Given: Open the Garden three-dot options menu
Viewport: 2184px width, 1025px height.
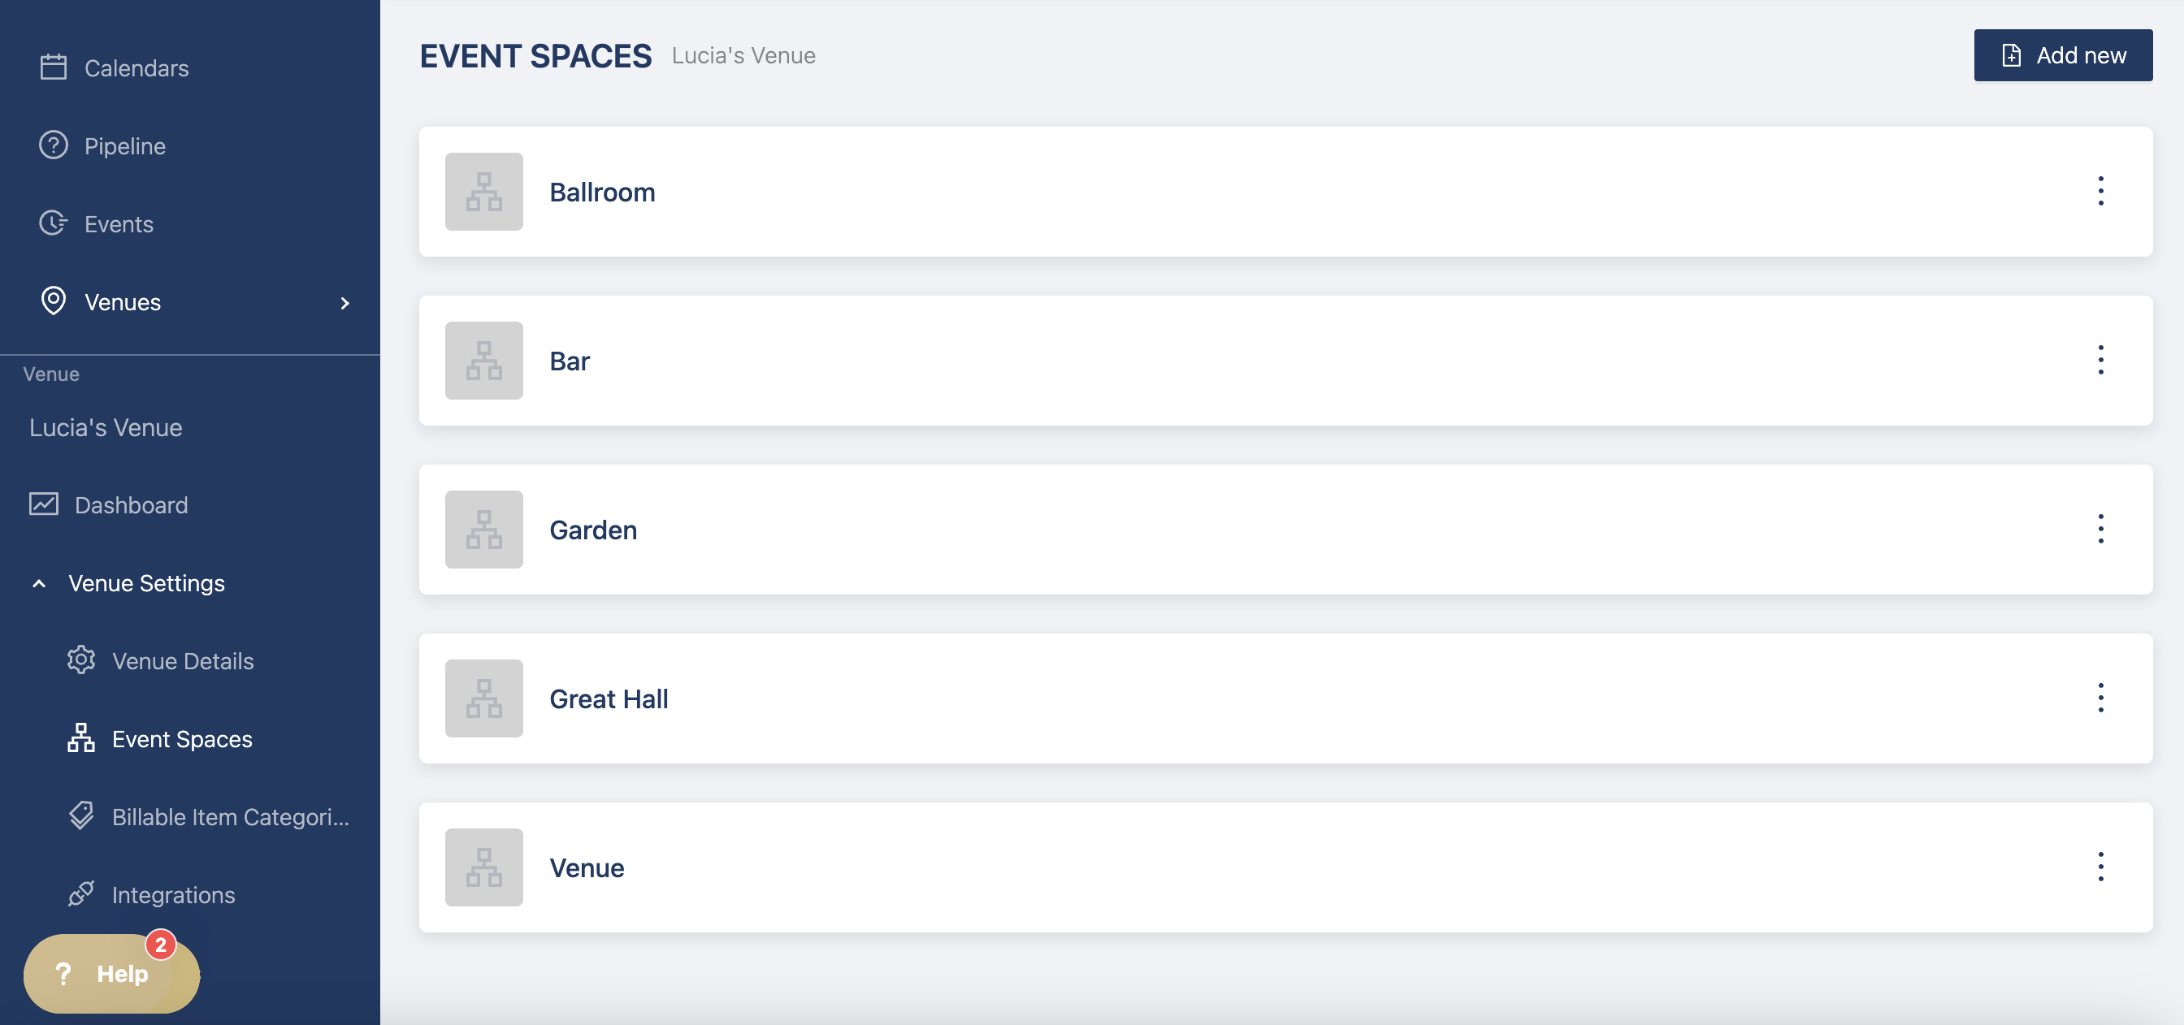Looking at the screenshot, I should click(x=2100, y=529).
